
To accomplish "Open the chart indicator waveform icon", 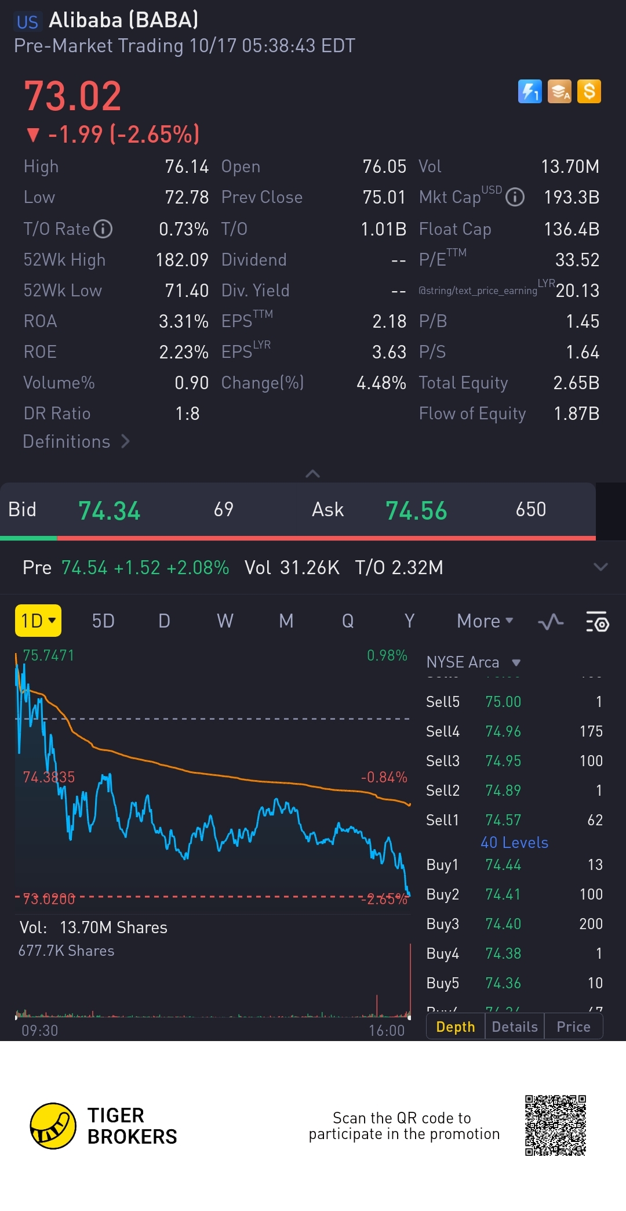I will tap(550, 622).
